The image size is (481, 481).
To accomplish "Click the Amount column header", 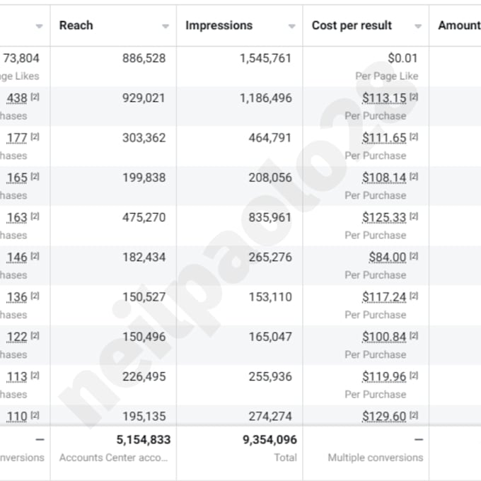I will (459, 25).
